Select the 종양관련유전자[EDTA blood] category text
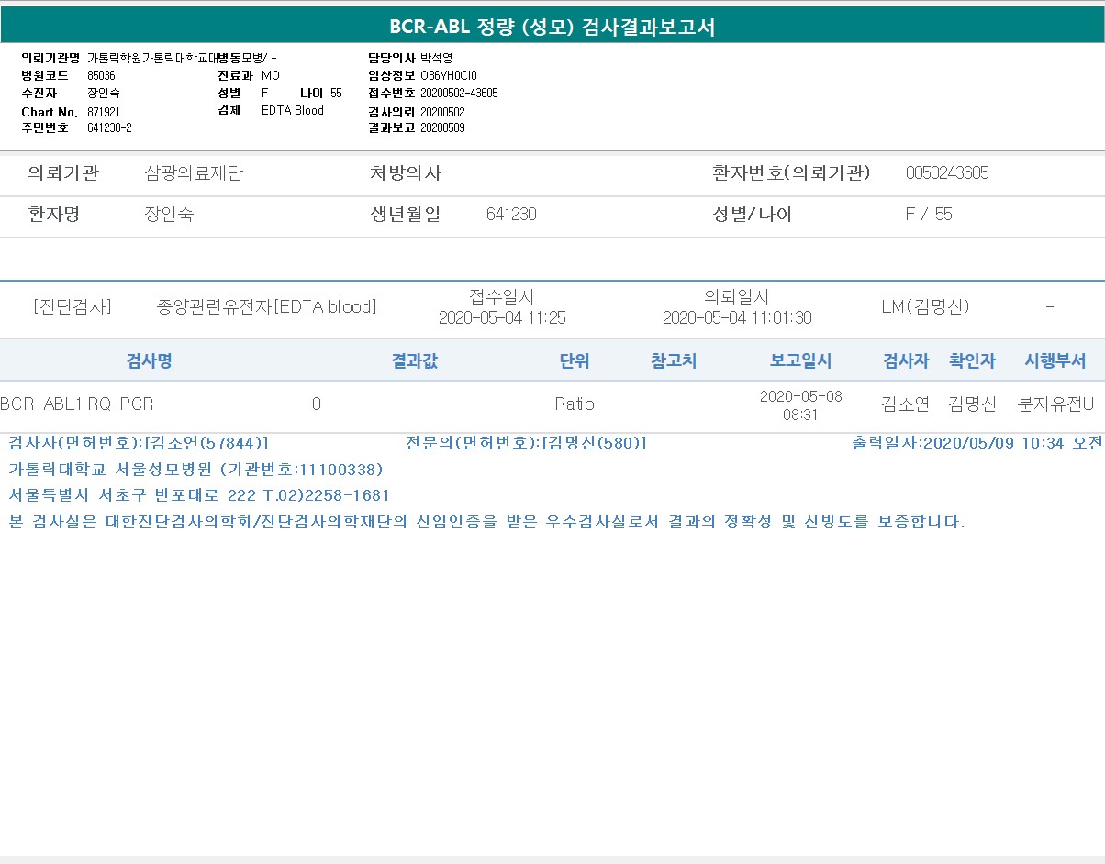The width and height of the screenshot is (1105, 864). point(267,307)
